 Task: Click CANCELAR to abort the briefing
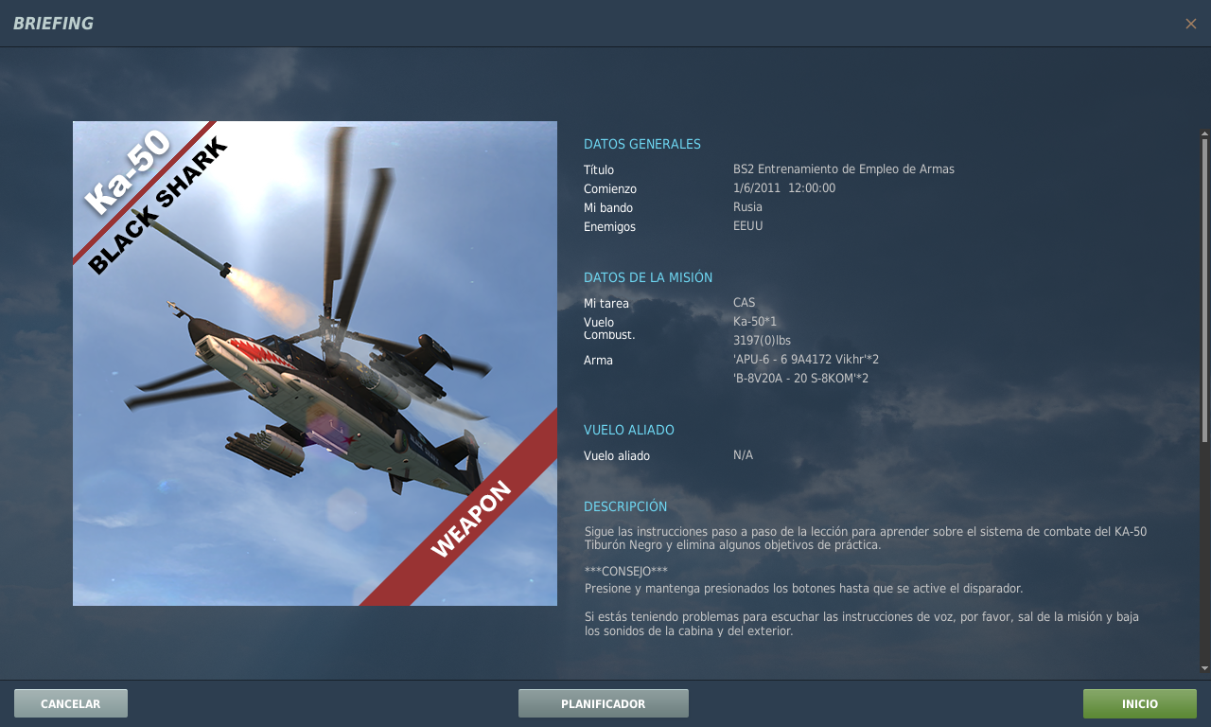(70, 703)
